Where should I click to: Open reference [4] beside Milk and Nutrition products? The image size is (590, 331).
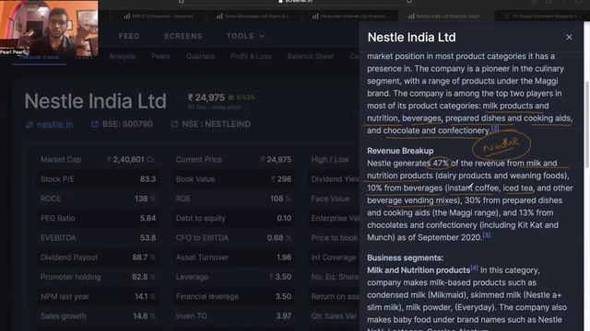coord(474,268)
